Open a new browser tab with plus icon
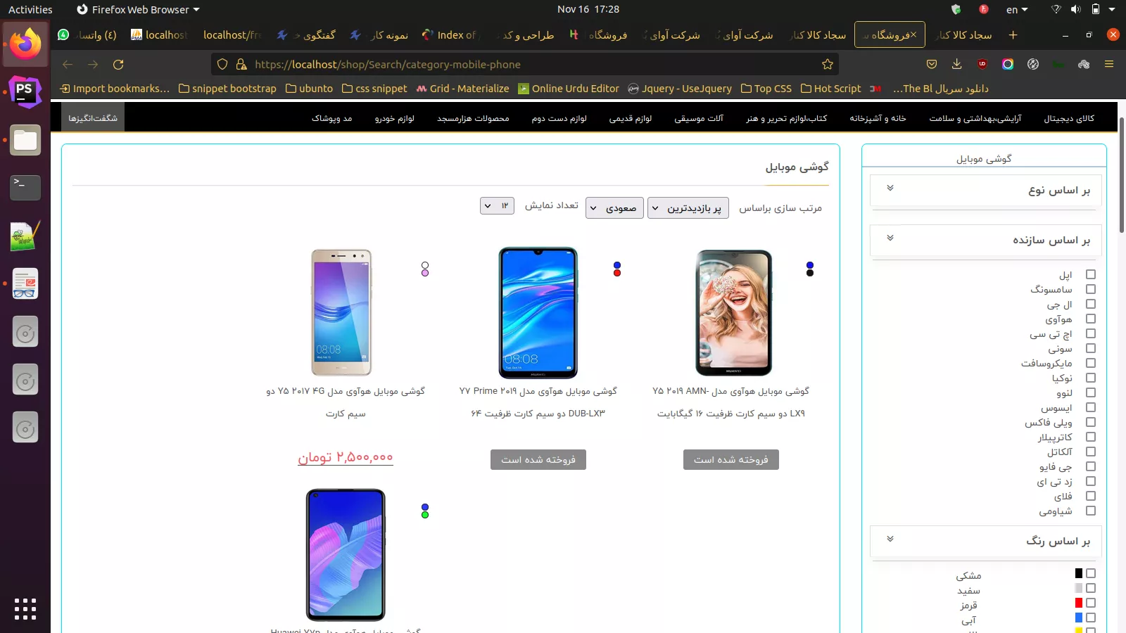 tap(1013, 34)
